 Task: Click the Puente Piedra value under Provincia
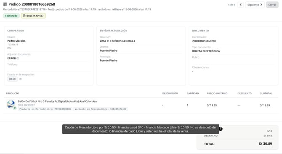(109, 61)
